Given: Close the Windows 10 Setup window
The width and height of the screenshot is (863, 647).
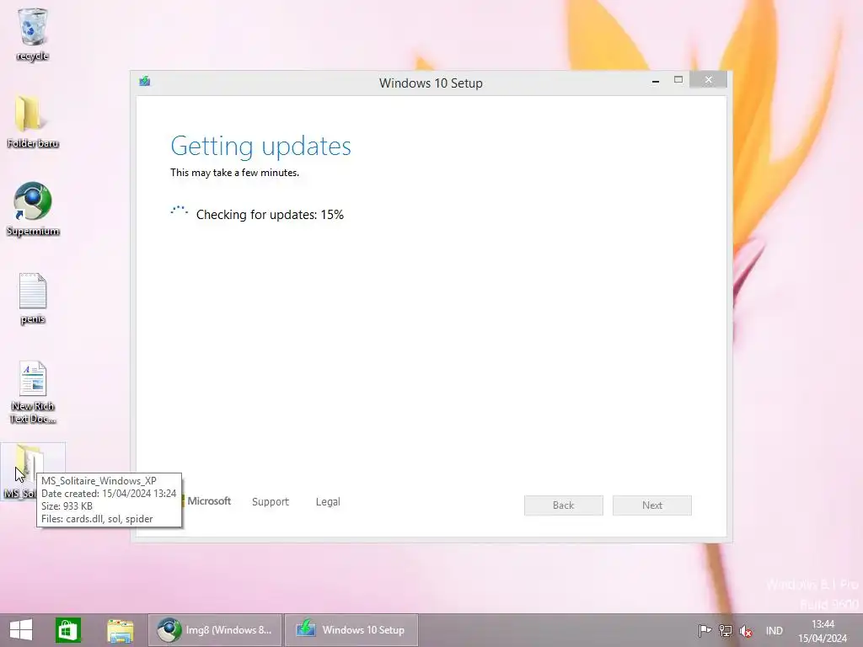Looking at the screenshot, I should point(708,80).
